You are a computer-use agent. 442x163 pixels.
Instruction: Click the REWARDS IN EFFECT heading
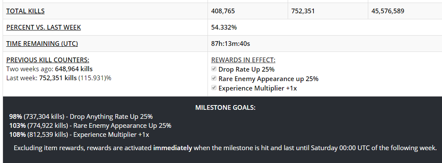point(243,60)
